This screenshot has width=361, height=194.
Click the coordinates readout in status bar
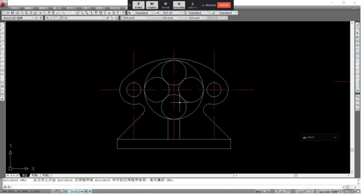[x=21, y=191]
